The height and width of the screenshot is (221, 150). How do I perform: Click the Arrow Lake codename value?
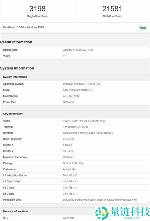[x=69, y=169]
